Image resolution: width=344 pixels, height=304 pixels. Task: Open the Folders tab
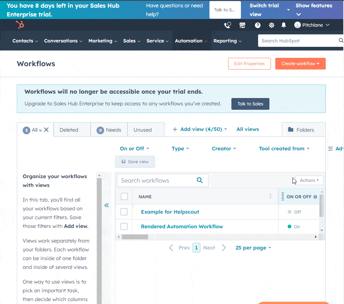click(304, 130)
